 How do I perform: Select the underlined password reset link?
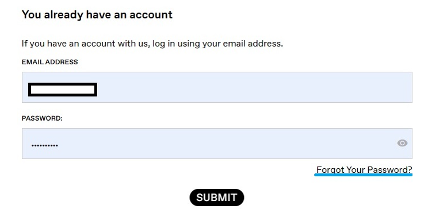[364, 170]
